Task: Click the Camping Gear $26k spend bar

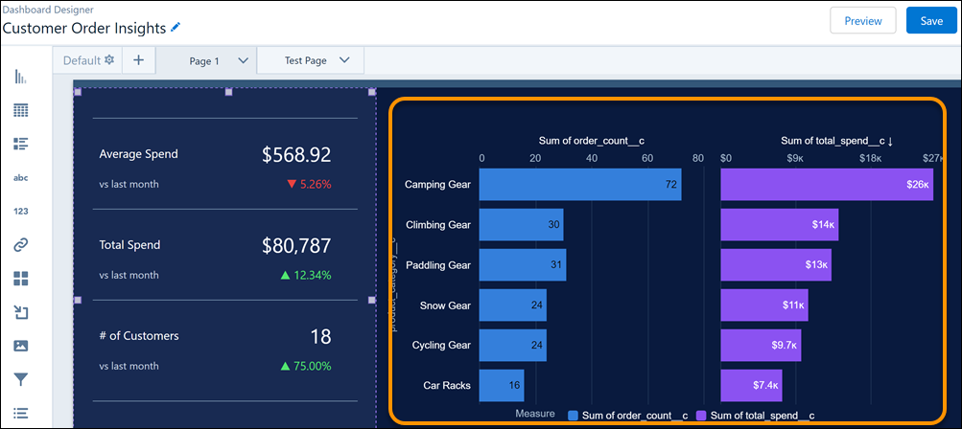Action: 827,185
